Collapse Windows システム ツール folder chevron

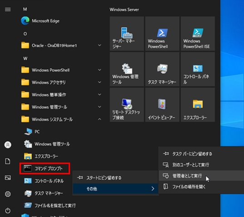100,119
